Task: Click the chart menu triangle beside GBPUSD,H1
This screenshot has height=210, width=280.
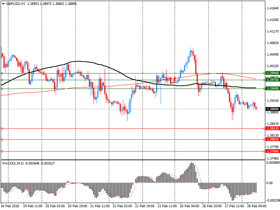Action: [x=2, y=3]
